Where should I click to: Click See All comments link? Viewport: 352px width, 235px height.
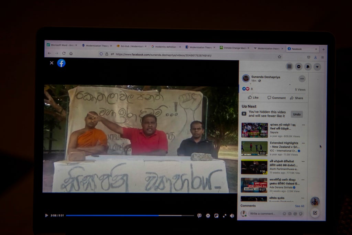[299, 206]
